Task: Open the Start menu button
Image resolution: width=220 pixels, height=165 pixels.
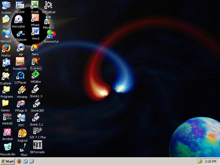Action: pyautogui.click(x=8, y=161)
